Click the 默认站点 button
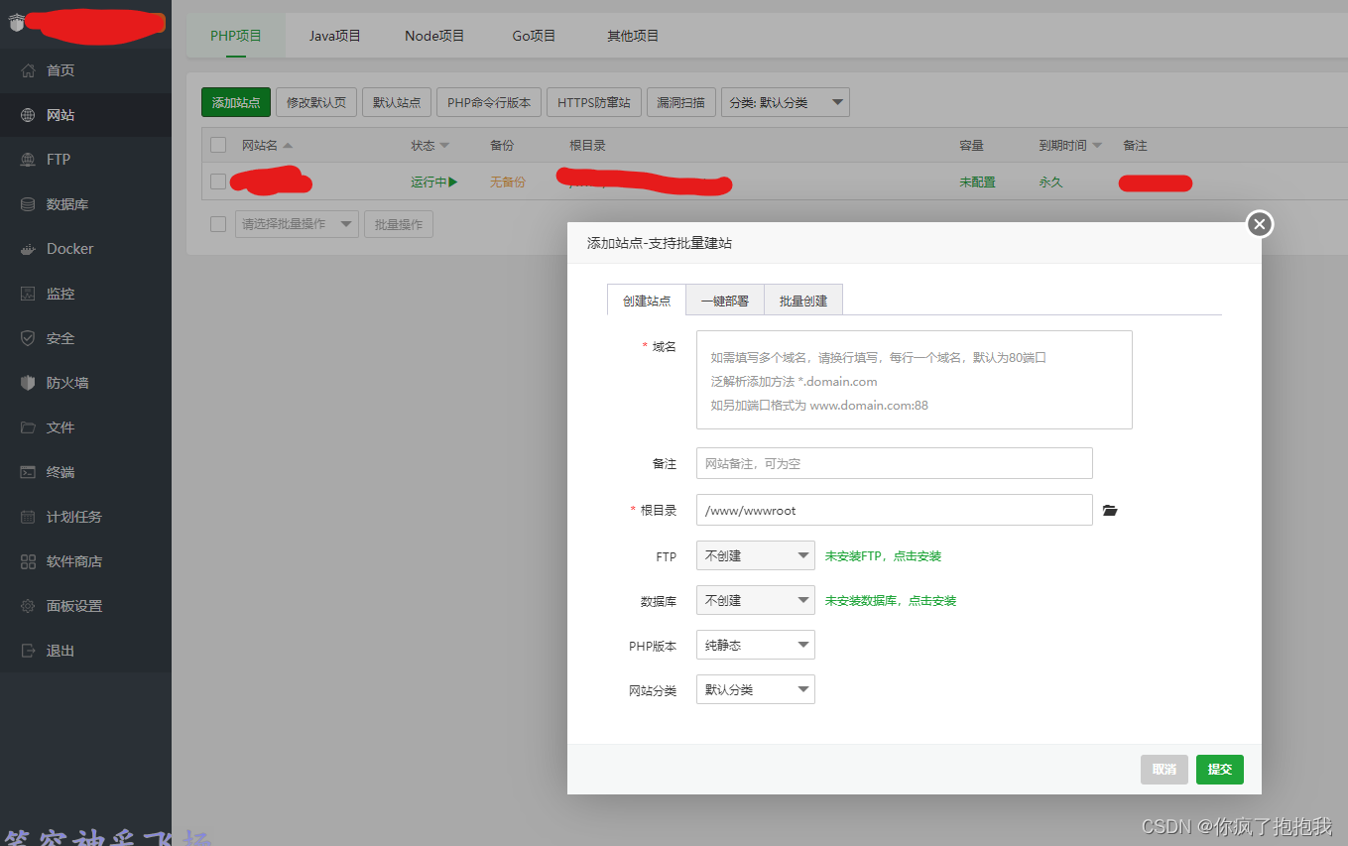 pos(397,102)
